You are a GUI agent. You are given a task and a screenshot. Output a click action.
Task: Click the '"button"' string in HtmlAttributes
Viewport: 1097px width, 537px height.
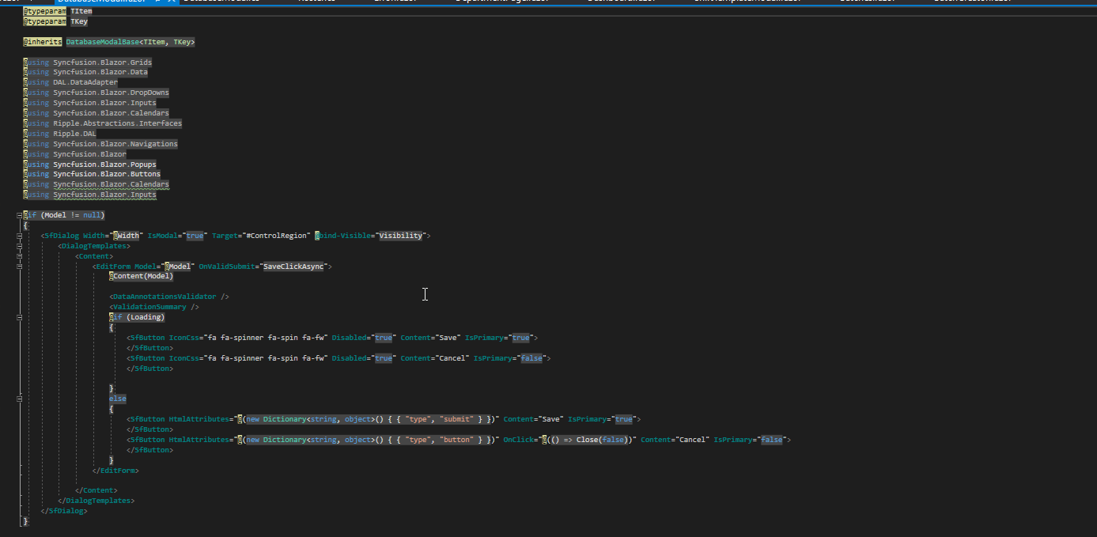click(x=455, y=440)
